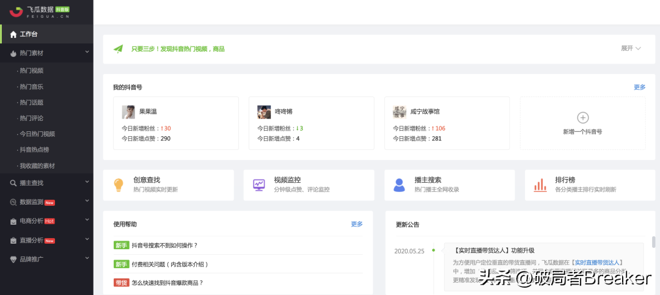Click 果果温 account avatar
The image size is (660, 295).
click(128, 112)
